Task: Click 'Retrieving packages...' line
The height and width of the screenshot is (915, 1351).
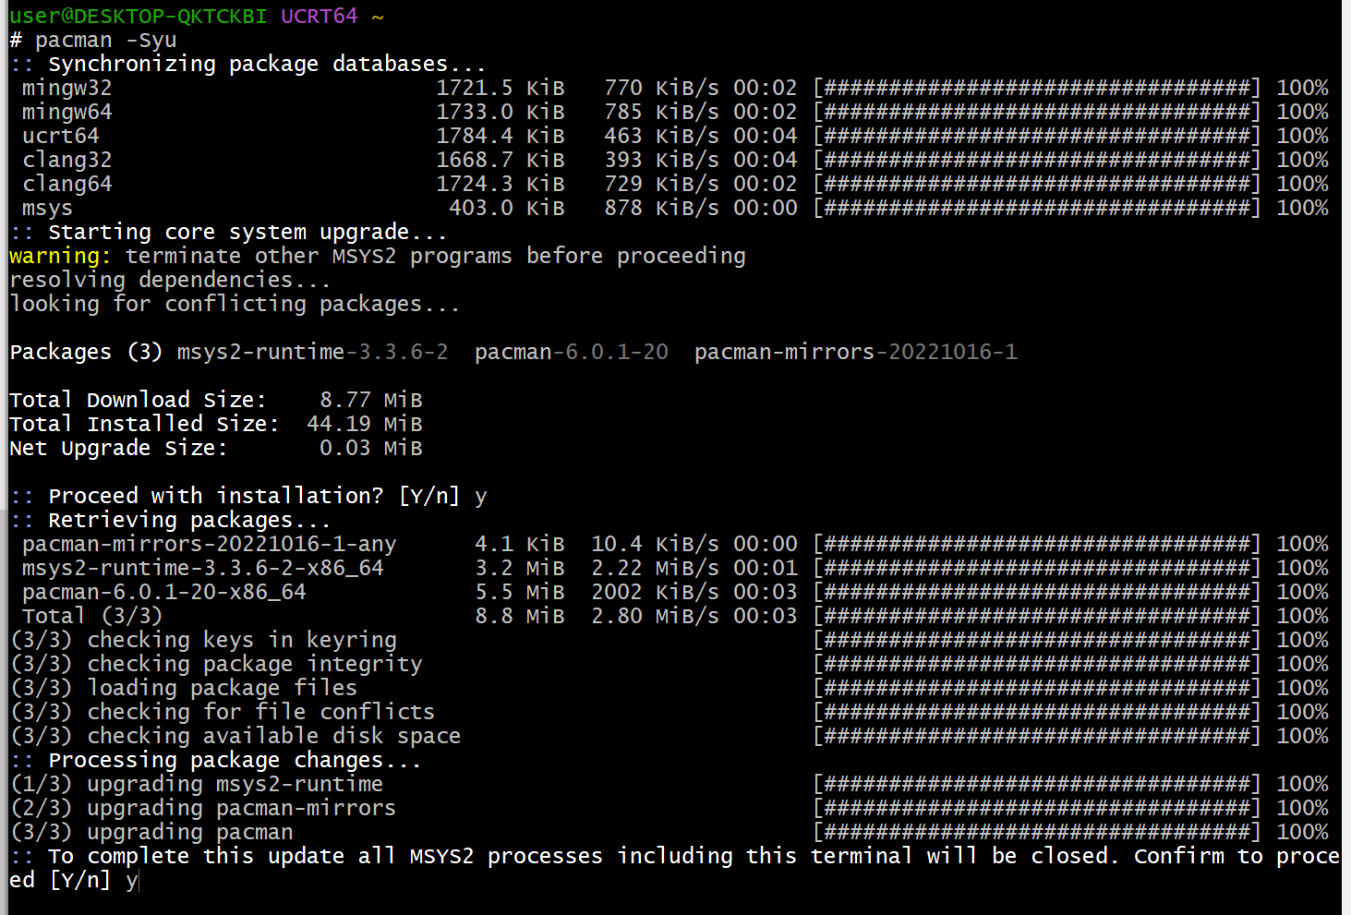Action: pyautogui.click(x=189, y=521)
